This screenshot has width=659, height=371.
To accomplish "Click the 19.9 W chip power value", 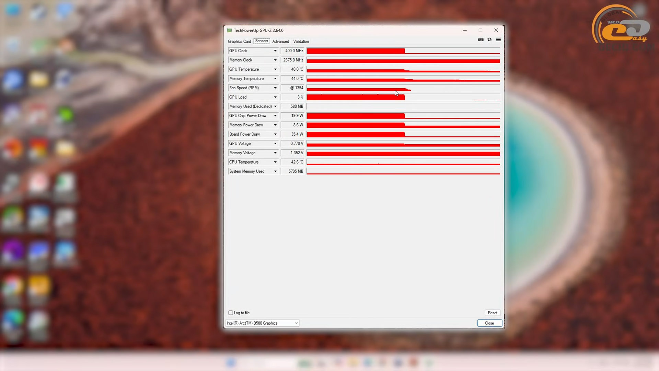I will 292,116.
